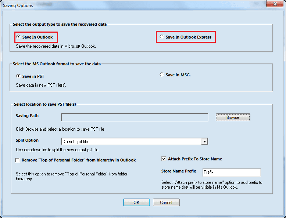Click 'Save data in new PST file(s).' text

coord(41,85)
